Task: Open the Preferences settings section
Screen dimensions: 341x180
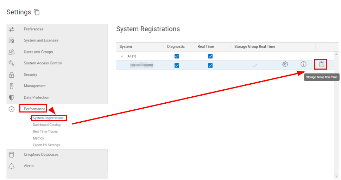Action: (34, 29)
